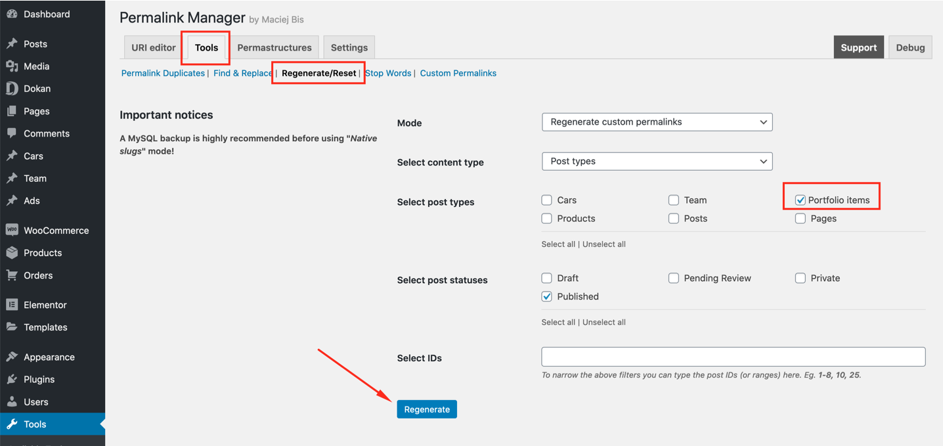This screenshot has height=446, width=943.
Task: Open the Support tab
Action: (859, 48)
